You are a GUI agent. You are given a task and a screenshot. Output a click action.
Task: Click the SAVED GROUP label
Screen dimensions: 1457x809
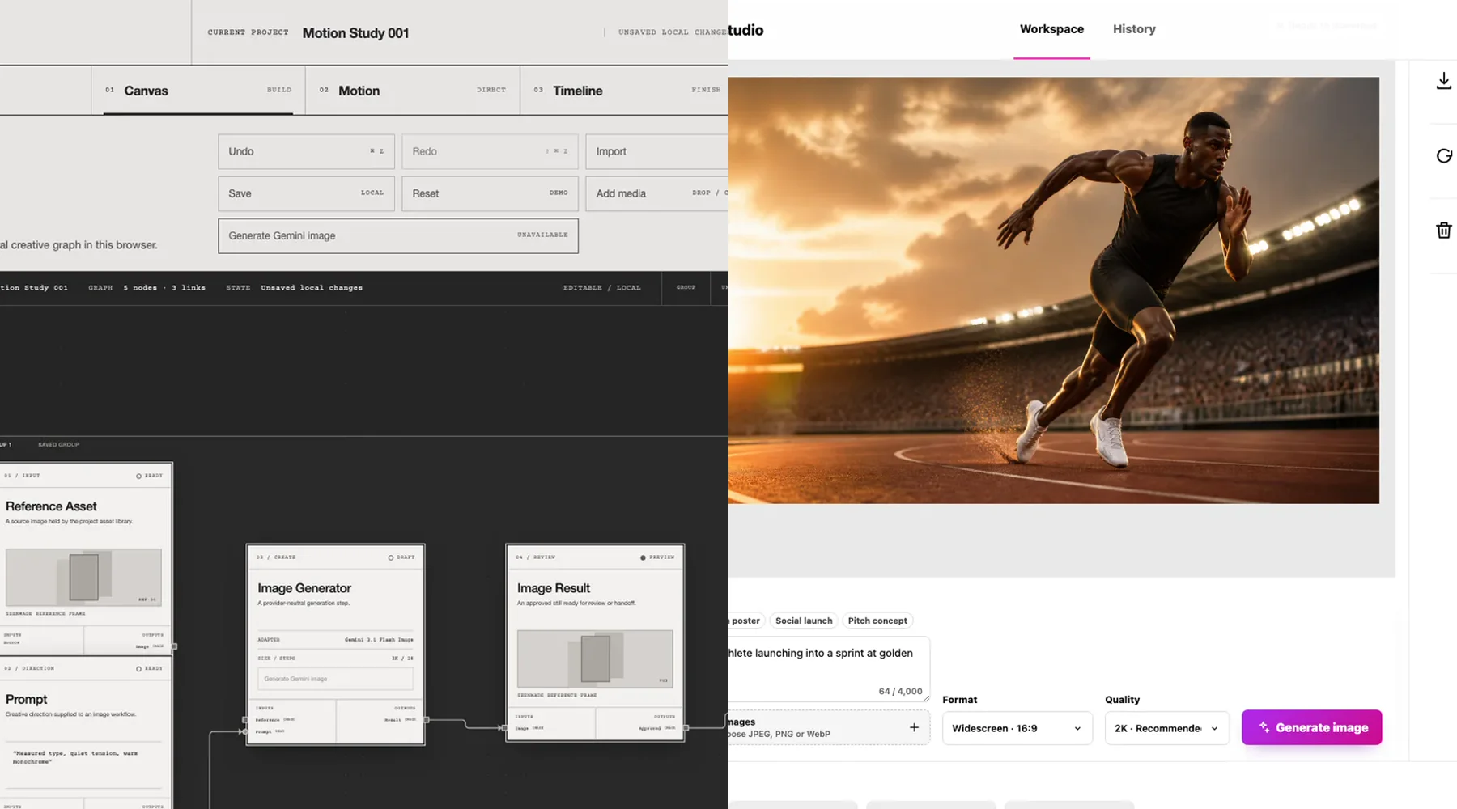point(58,445)
